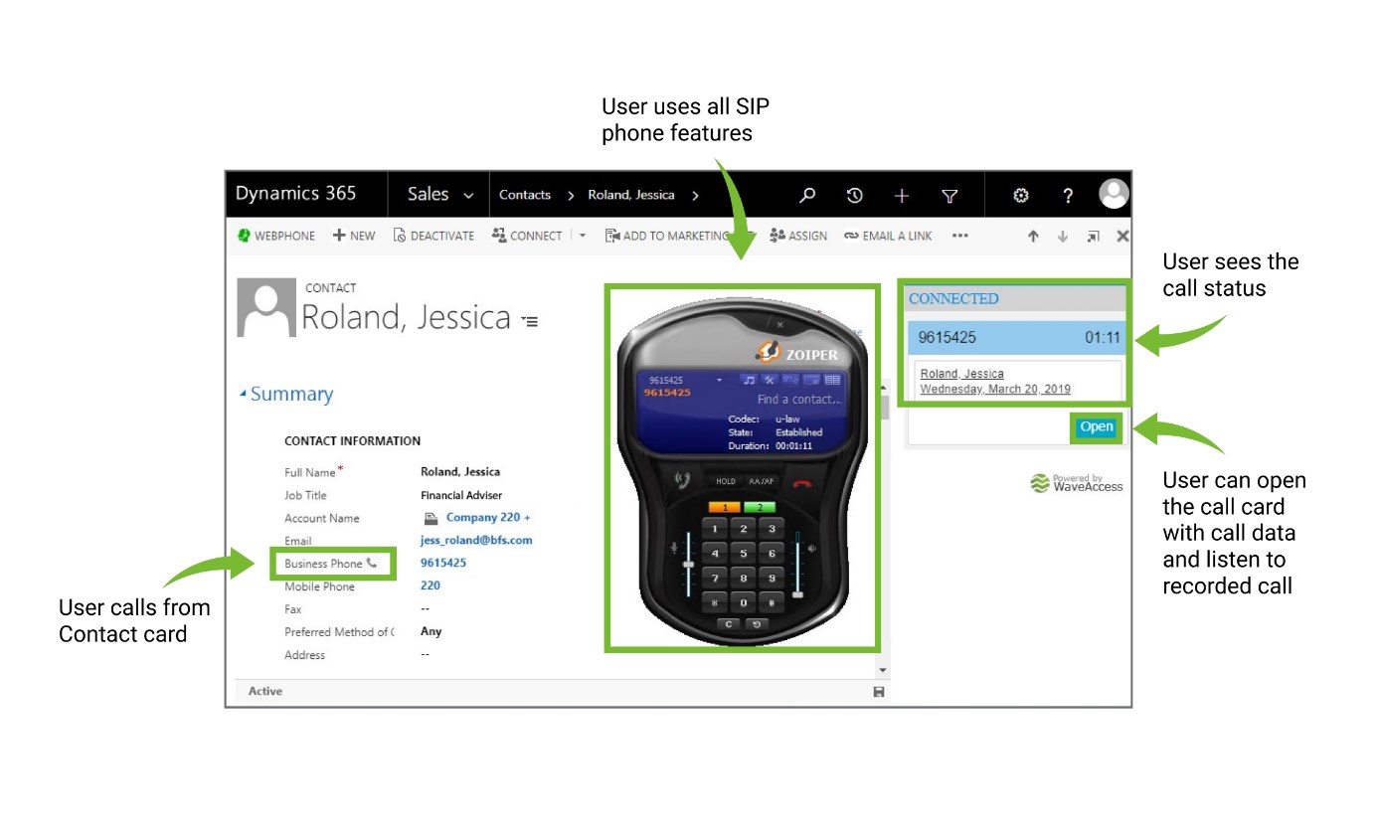Click the Active status text
This screenshot has height=832, width=1380.
[x=264, y=691]
